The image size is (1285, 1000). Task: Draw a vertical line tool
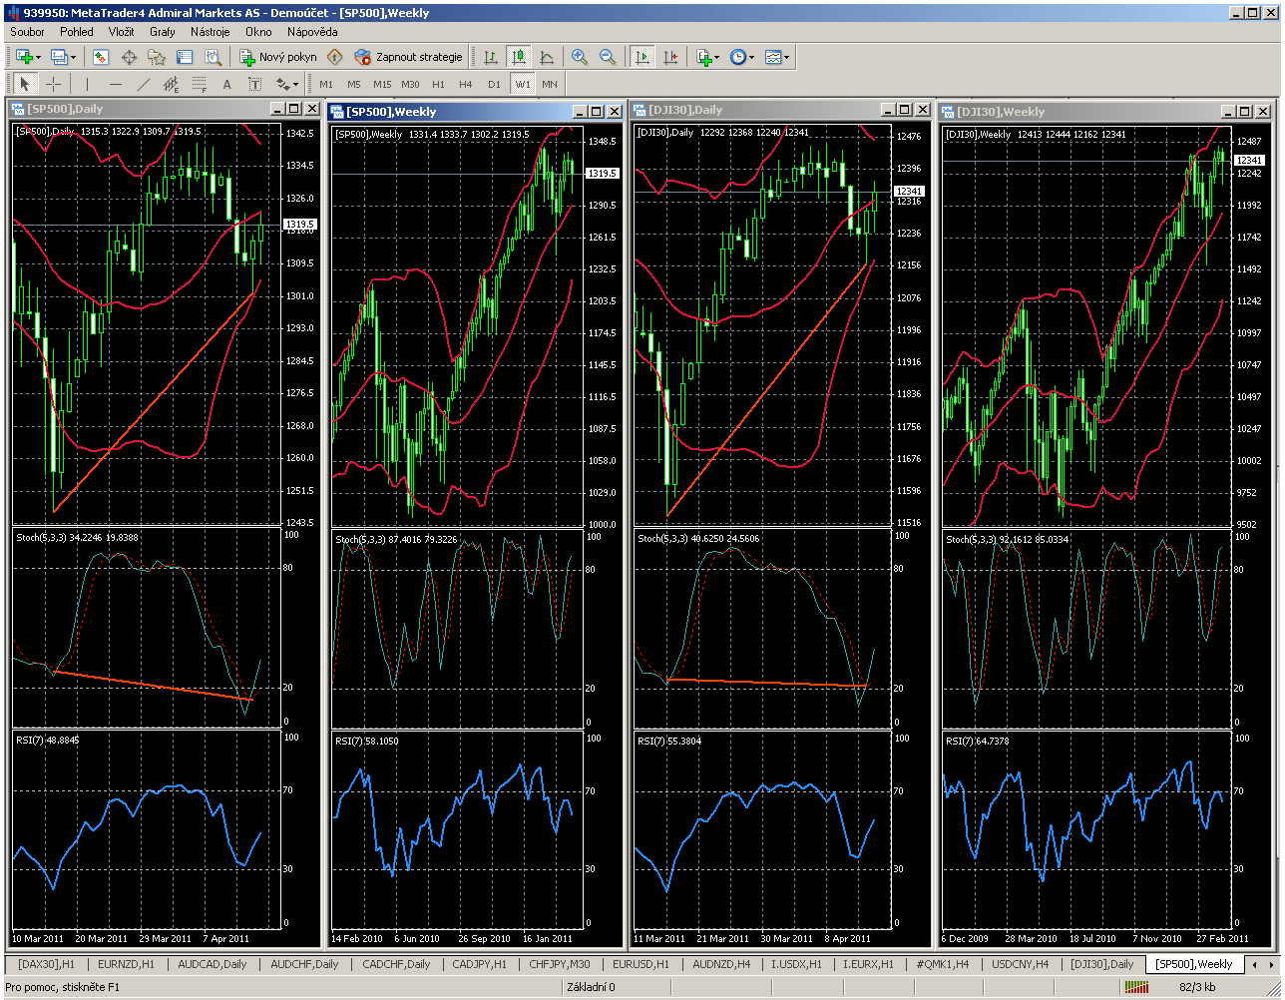87,84
